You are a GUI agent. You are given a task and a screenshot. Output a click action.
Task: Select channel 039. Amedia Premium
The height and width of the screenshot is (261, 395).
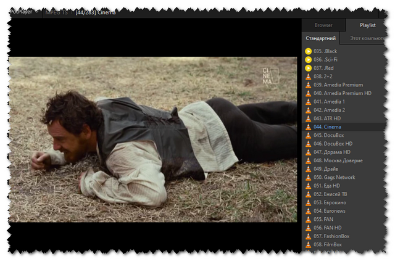point(338,85)
